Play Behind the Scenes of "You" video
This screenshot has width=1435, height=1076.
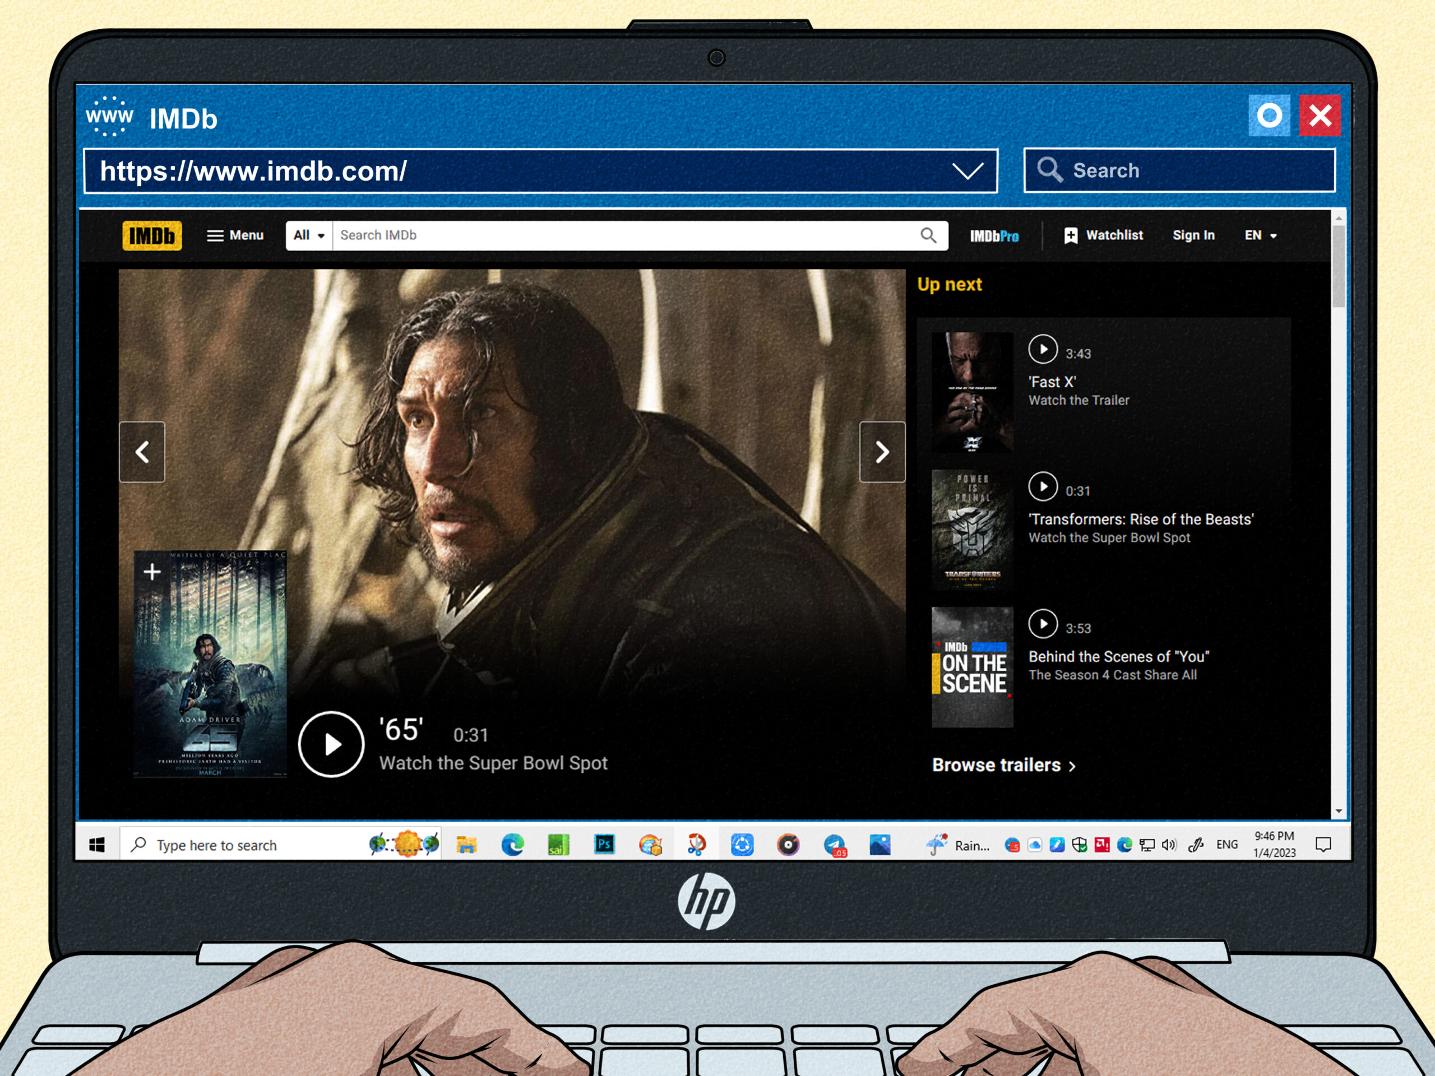(x=1043, y=624)
